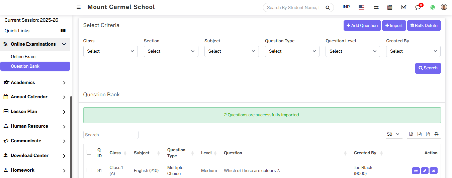Print the question bank table
This screenshot has height=178, width=452.
(x=436, y=134)
